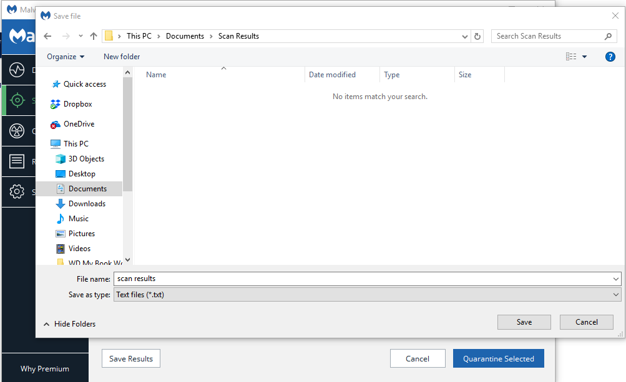This screenshot has width=626, height=382.
Task: Refresh the Scan Results folder view
Action: (478, 36)
